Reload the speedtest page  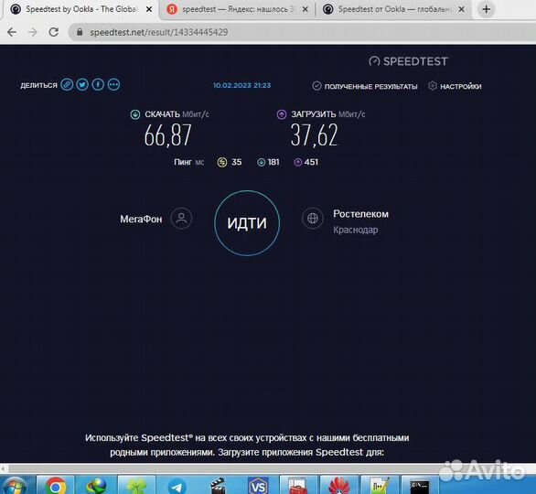54,32
